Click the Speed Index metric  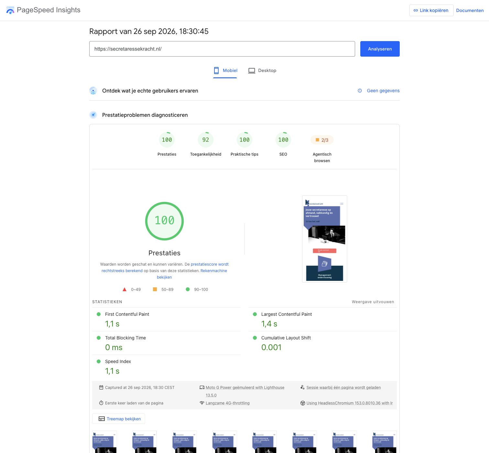click(166, 367)
